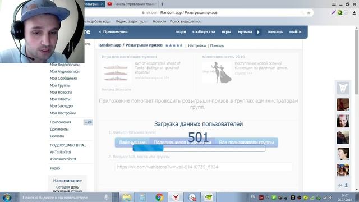The height and width of the screenshot is (202, 359).
Task: Select the Лайкнувшие filter button
Action: pyautogui.click(x=132, y=142)
